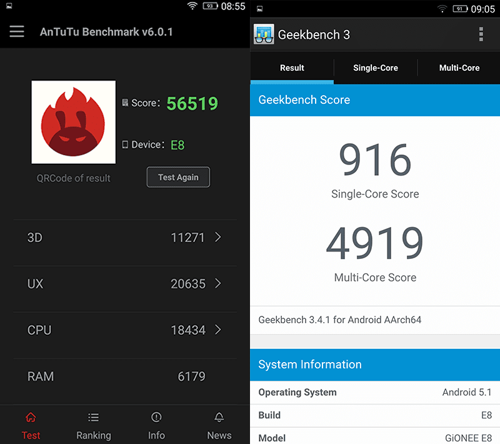Switch to the Single-Core tab

[x=376, y=68]
